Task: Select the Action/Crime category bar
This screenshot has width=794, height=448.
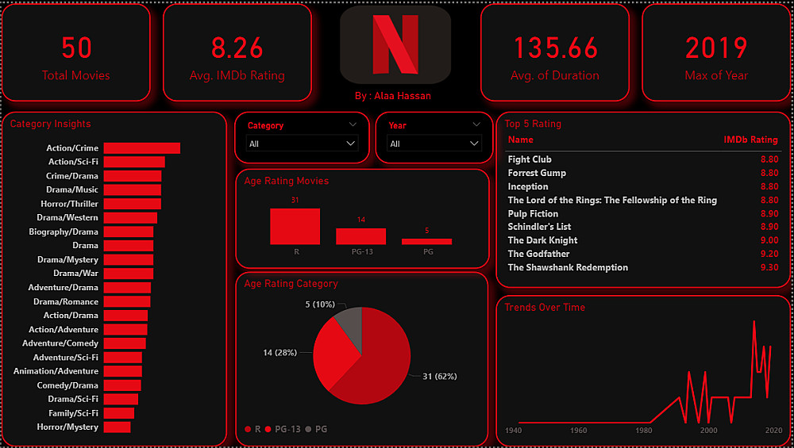Action: pos(142,148)
